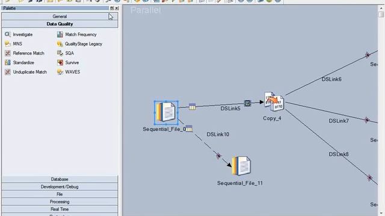
Task: Click the vertical scrollbar thumb of the canvas
Action: click(381, 14)
